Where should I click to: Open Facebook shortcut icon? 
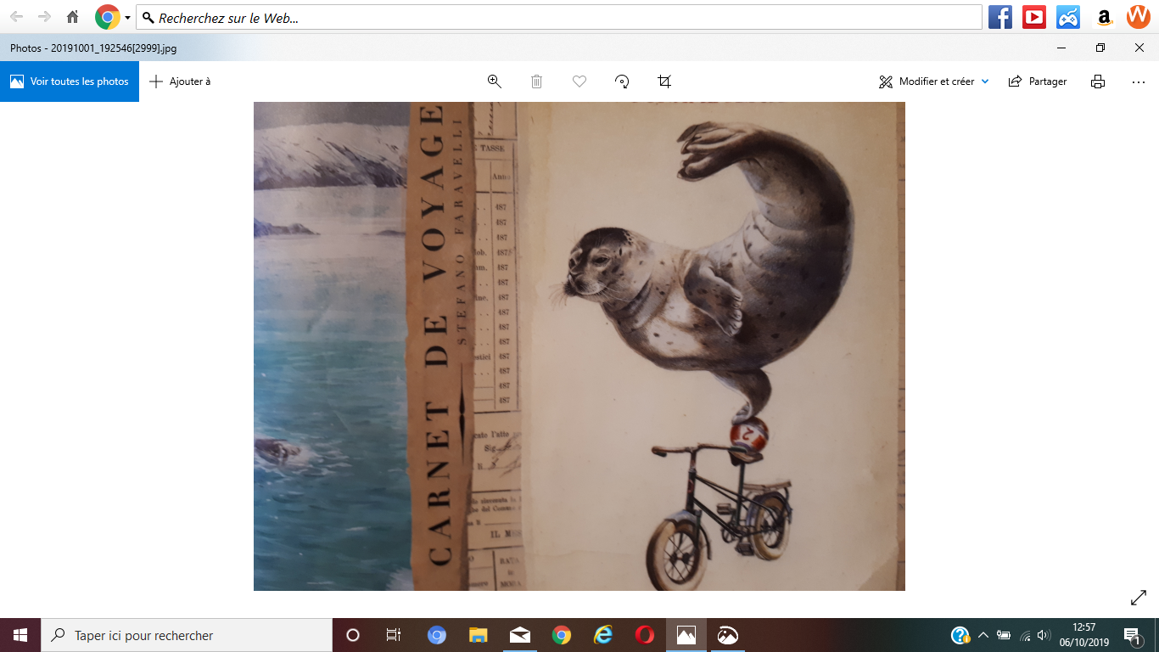pos(1000,17)
